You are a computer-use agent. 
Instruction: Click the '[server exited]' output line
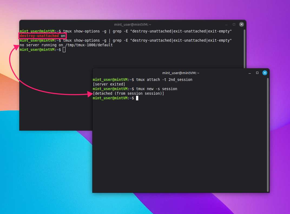point(109,84)
